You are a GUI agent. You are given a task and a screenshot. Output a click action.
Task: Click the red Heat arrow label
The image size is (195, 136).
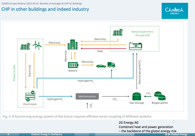100,51
